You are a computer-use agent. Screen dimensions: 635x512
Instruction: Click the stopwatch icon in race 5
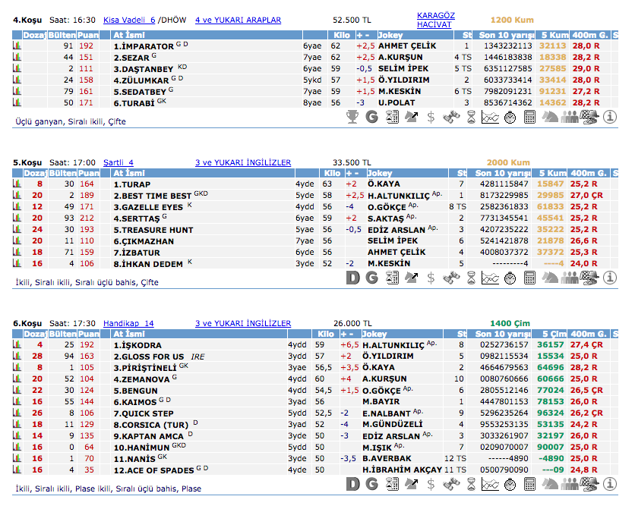click(x=510, y=278)
